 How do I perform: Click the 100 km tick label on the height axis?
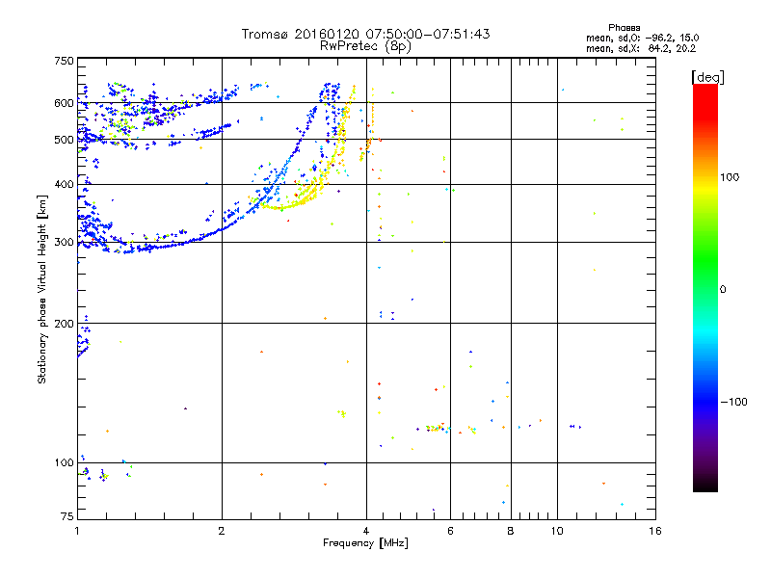64,463
